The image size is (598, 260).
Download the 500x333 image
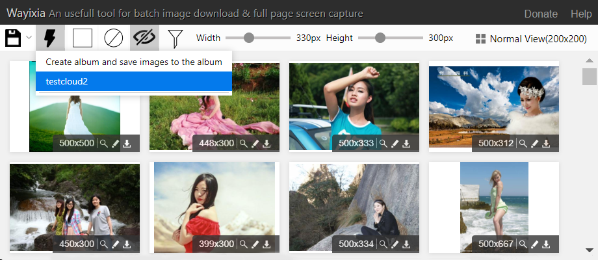(407, 144)
